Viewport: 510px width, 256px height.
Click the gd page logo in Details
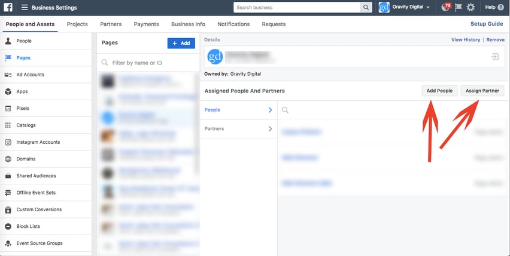(215, 57)
